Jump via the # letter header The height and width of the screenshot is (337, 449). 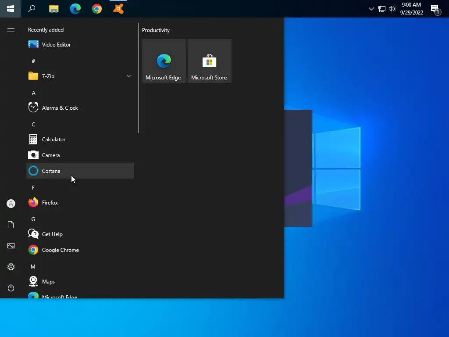tap(33, 61)
